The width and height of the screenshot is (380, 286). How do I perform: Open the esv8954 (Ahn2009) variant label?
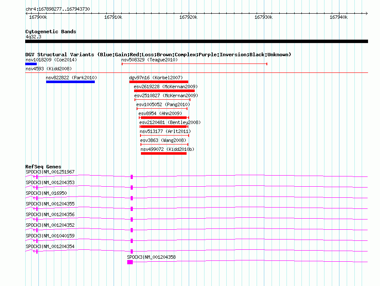[x=160, y=113]
